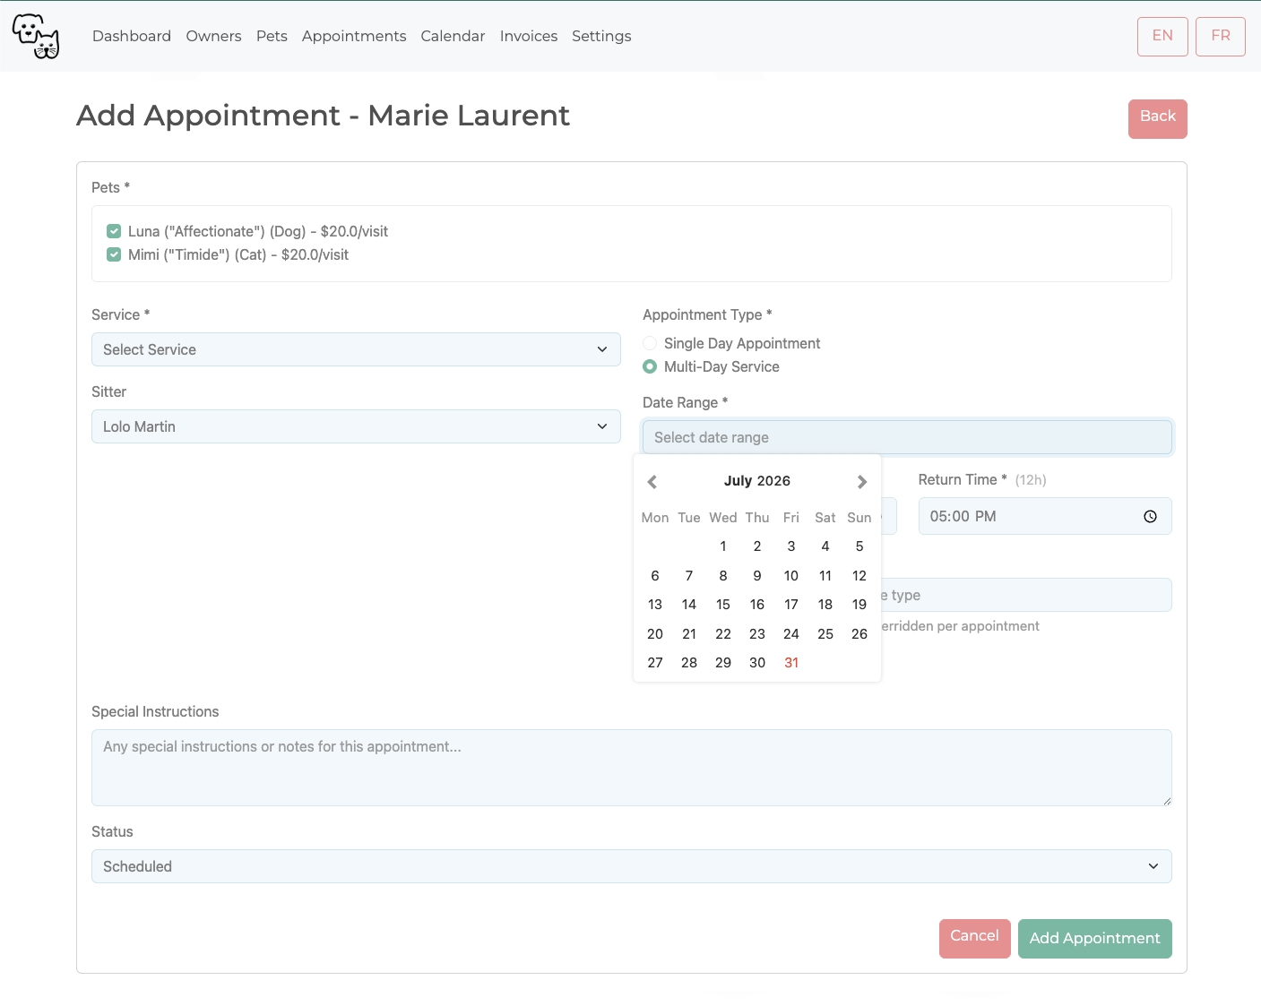Open Settings from the navigation bar

click(x=601, y=36)
